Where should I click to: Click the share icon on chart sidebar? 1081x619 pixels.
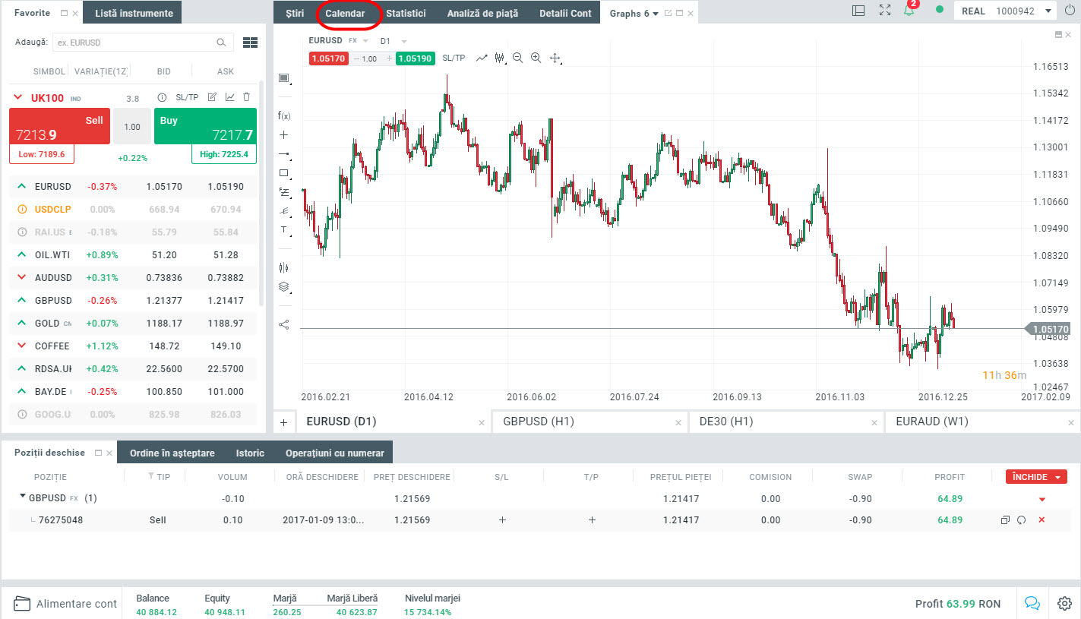coord(284,324)
